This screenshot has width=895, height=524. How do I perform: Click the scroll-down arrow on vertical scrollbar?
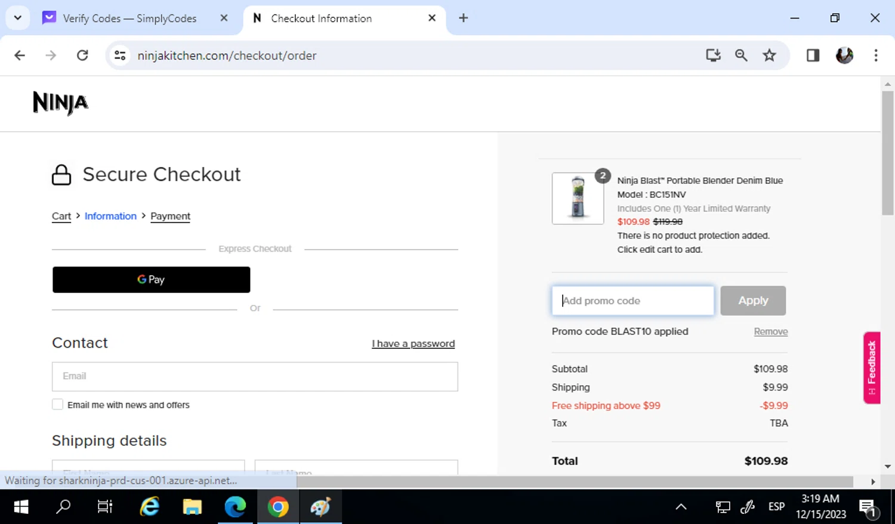click(x=888, y=467)
